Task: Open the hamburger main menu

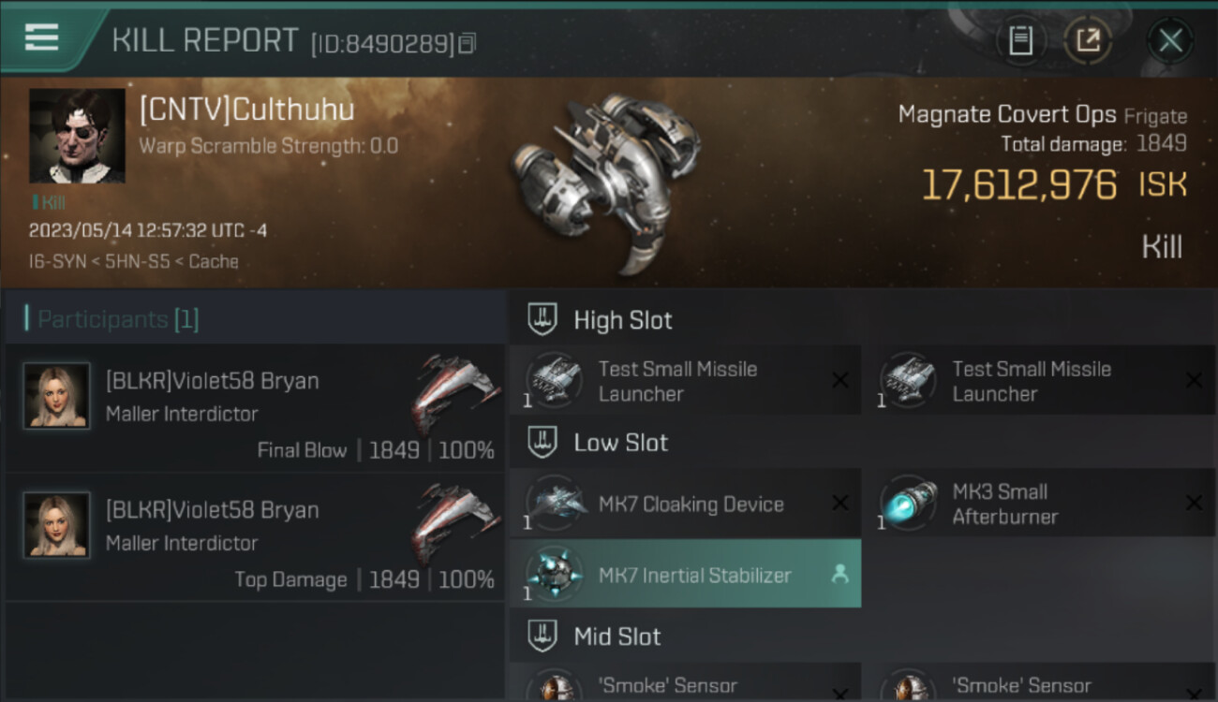Action: pos(42,37)
